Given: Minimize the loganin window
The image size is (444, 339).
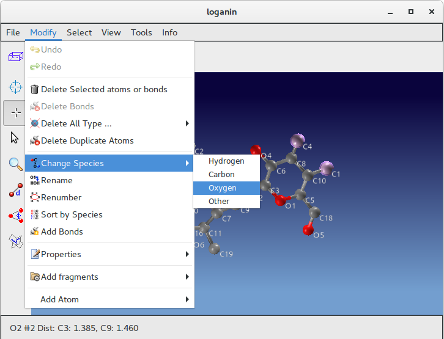Looking at the screenshot, I should 390,12.
